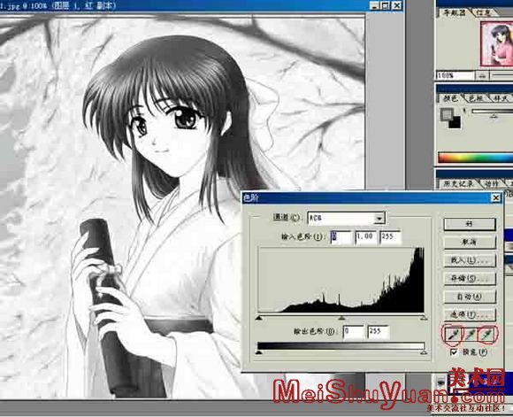Click the input gamma field showing 1.00

pos(366,237)
